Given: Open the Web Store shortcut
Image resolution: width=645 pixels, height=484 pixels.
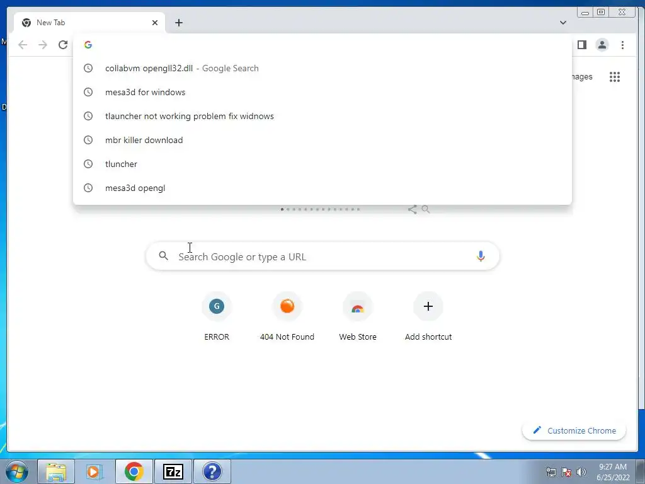Looking at the screenshot, I should pos(358,316).
